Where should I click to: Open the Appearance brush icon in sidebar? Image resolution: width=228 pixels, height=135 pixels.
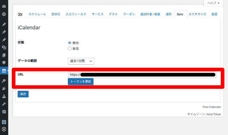pos(4,81)
